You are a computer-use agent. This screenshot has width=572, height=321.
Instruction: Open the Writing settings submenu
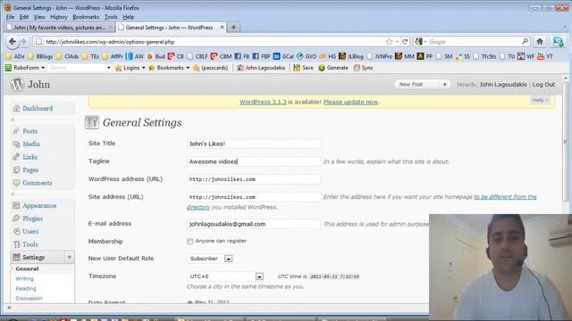24,279
